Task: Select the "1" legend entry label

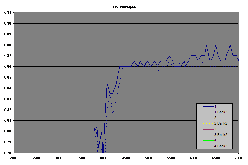Action: coord(215,106)
